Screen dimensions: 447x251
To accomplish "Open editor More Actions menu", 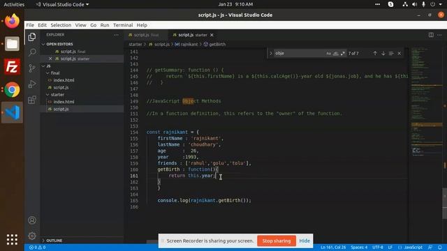I will coord(439,35).
